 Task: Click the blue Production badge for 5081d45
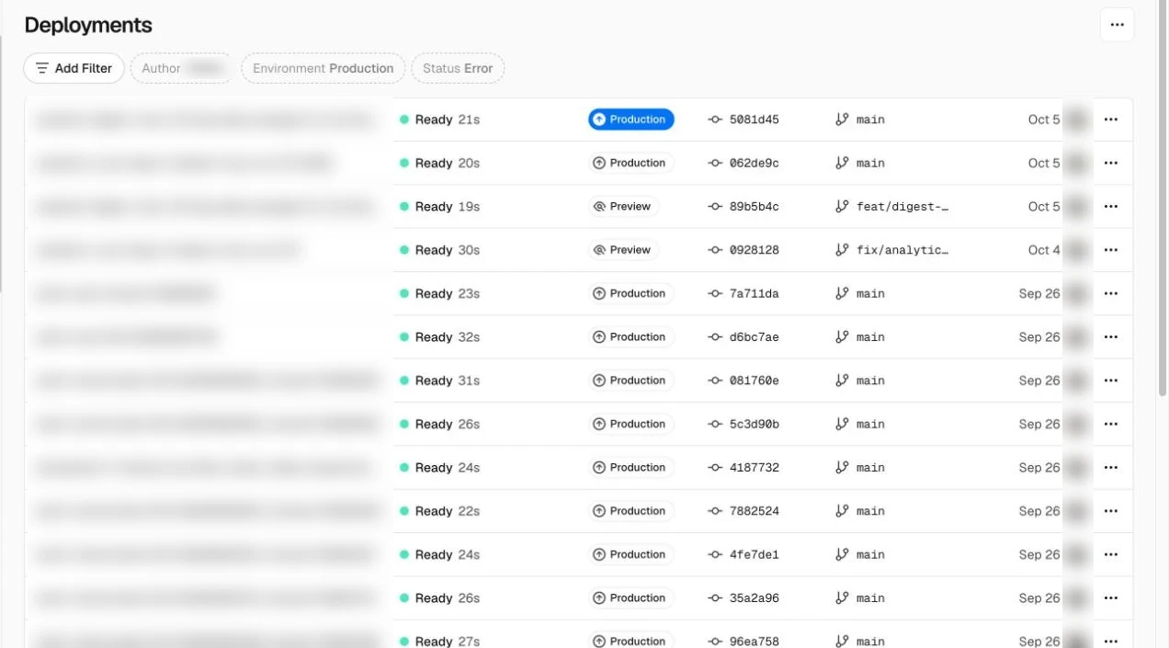coord(631,119)
